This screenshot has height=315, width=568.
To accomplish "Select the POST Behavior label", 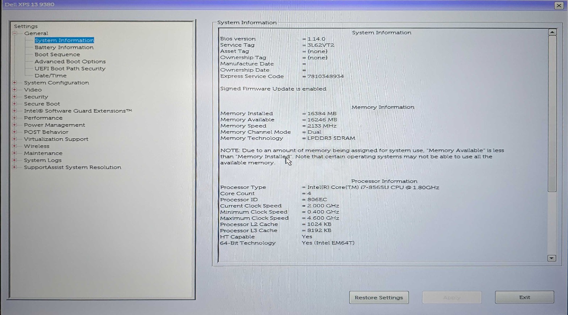I will [x=46, y=132].
